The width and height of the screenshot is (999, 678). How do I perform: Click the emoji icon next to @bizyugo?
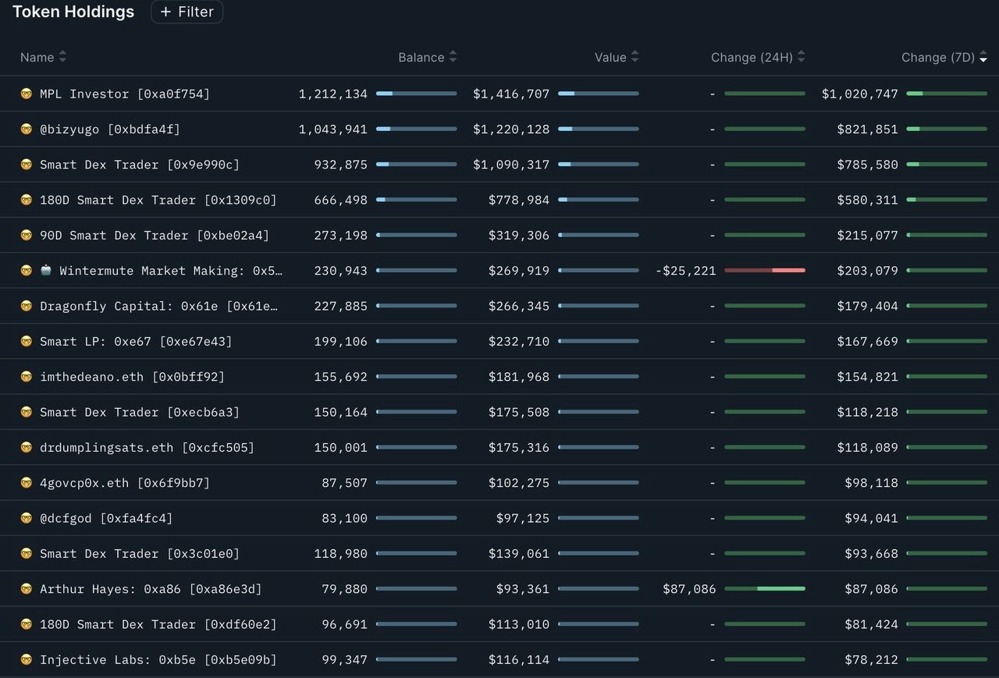(27, 130)
